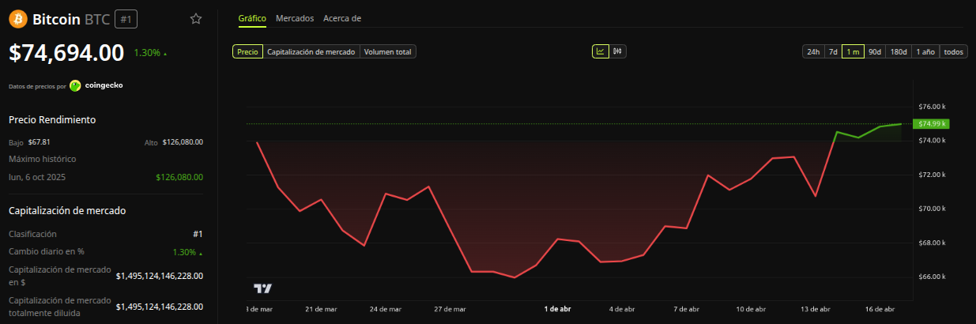This screenshot has width=976, height=324.
Task: Click the 24 de mar axis date
Action: pos(385,309)
